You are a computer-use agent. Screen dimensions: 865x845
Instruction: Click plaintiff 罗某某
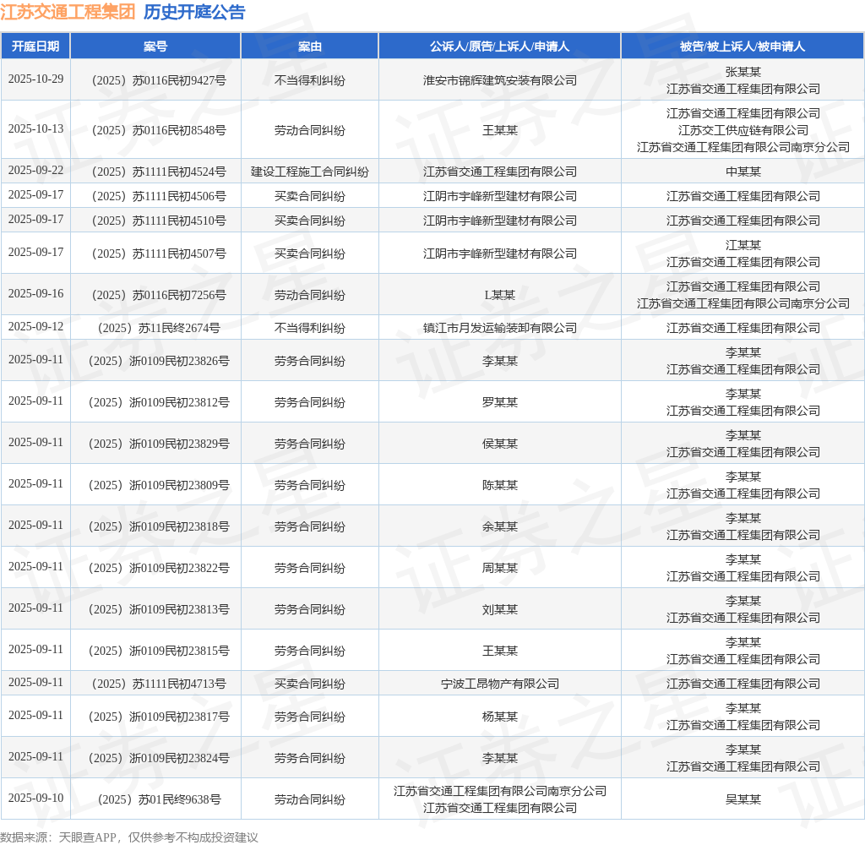(500, 402)
